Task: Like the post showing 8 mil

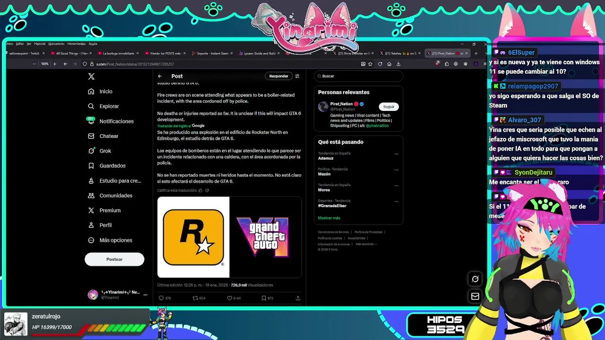Action: (x=234, y=298)
